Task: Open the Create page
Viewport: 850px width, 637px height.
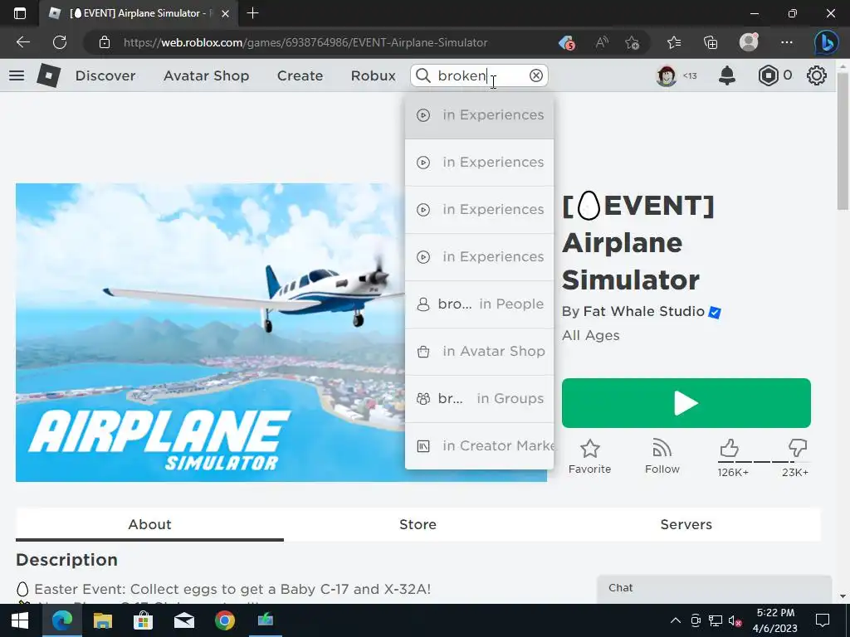Action: [300, 75]
